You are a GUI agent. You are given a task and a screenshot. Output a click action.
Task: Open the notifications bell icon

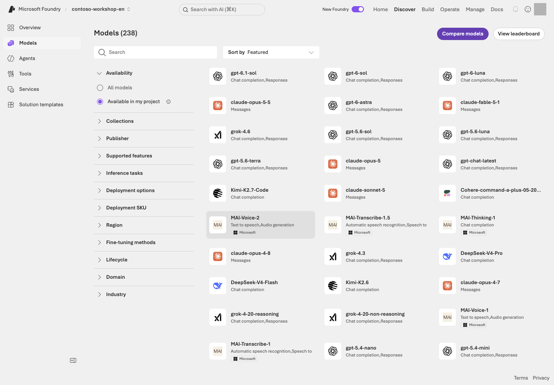pyautogui.click(x=516, y=9)
